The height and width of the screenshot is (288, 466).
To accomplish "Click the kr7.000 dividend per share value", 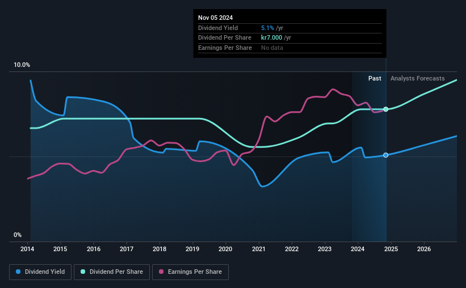I will click(272, 38).
